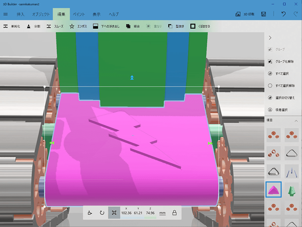Click the 3D 印刷 button
Viewport: 302px width, 227px height.
pyautogui.click(x=245, y=14)
